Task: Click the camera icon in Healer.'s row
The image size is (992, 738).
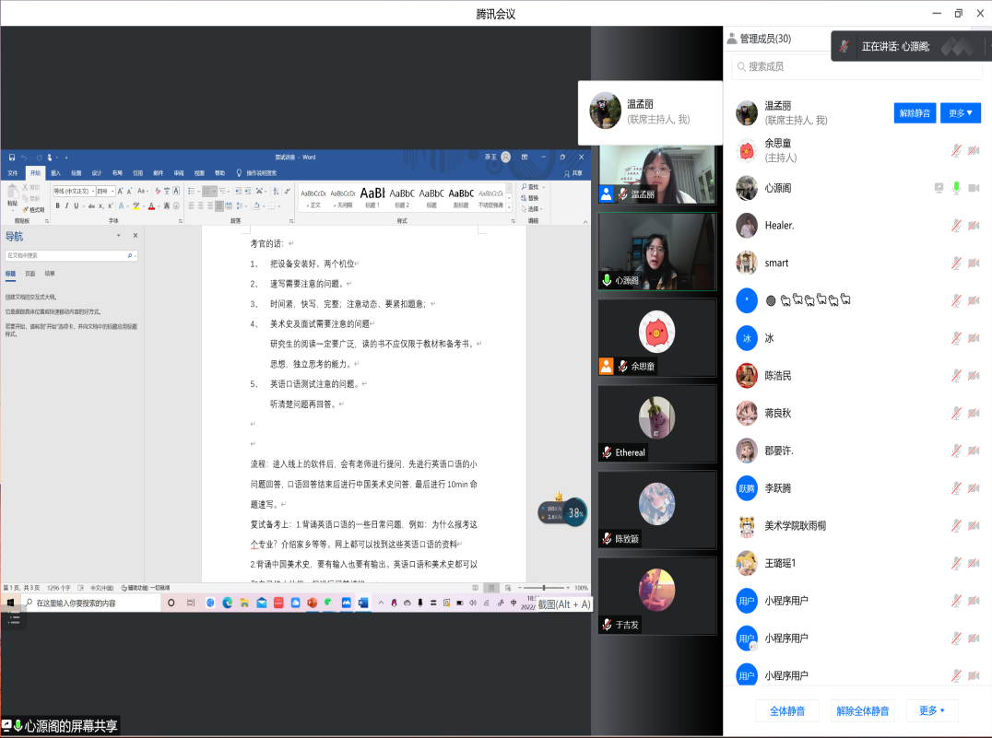Action: pos(973,226)
